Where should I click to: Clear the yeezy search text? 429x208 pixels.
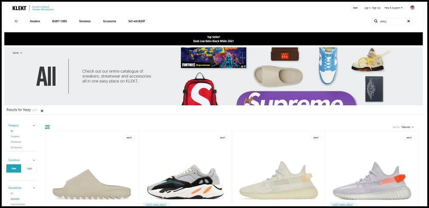(408, 21)
